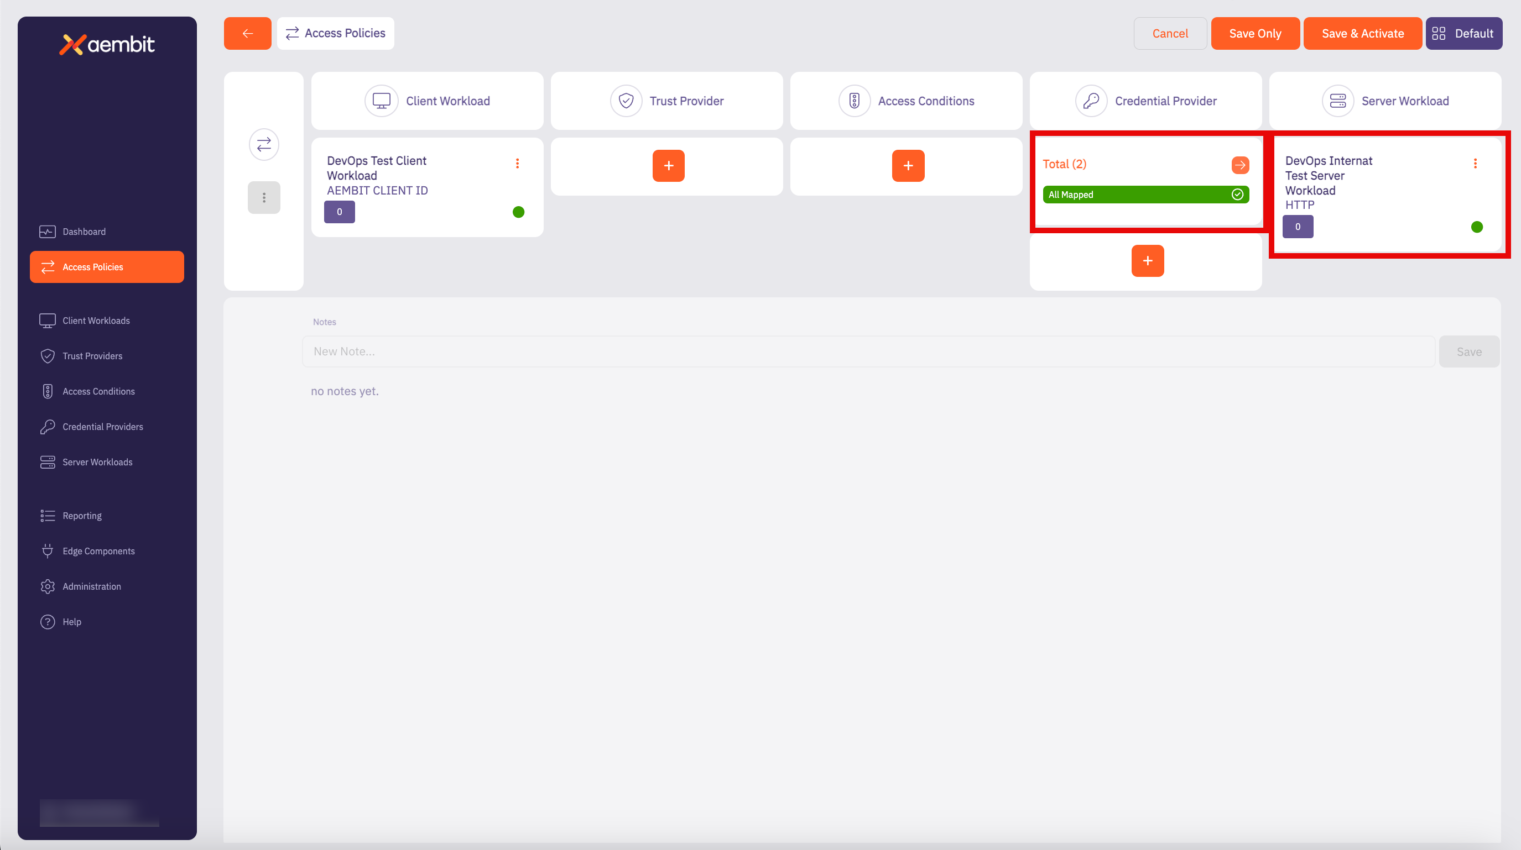Click the policy swap arrows circle icon

[x=264, y=144]
